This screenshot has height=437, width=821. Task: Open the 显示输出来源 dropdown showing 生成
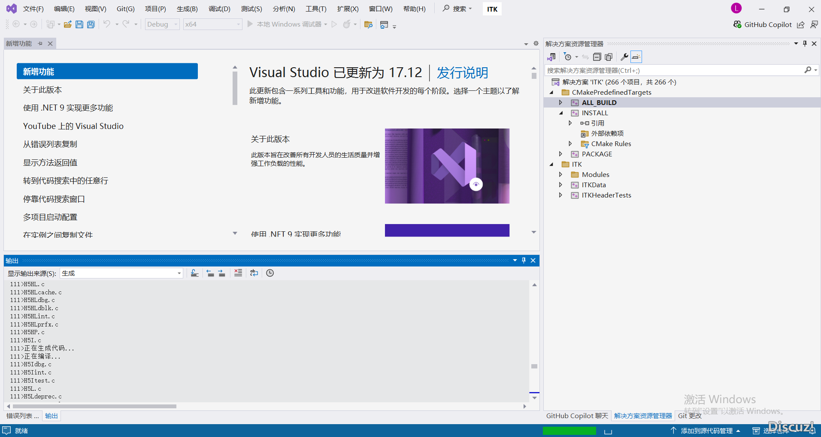click(121, 273)
